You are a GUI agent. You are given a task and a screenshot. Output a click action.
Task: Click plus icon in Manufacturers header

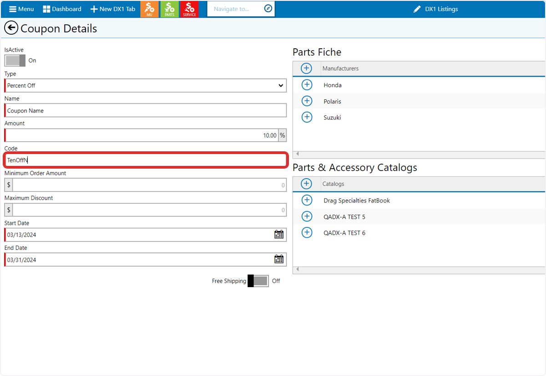pyautogui.click(x=307, y=68)
